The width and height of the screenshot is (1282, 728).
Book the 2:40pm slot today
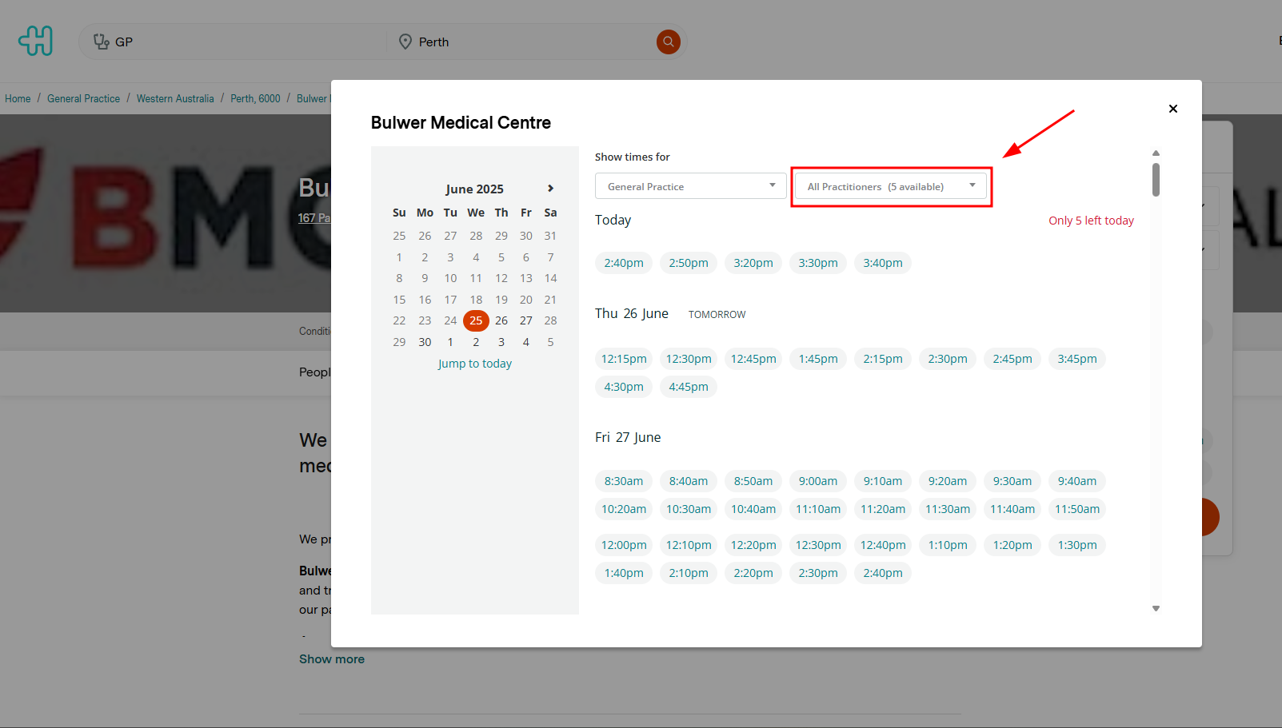point(624,263)
